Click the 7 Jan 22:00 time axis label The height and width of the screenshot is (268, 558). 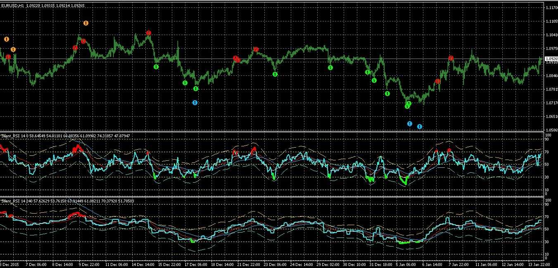click(458, 264)
